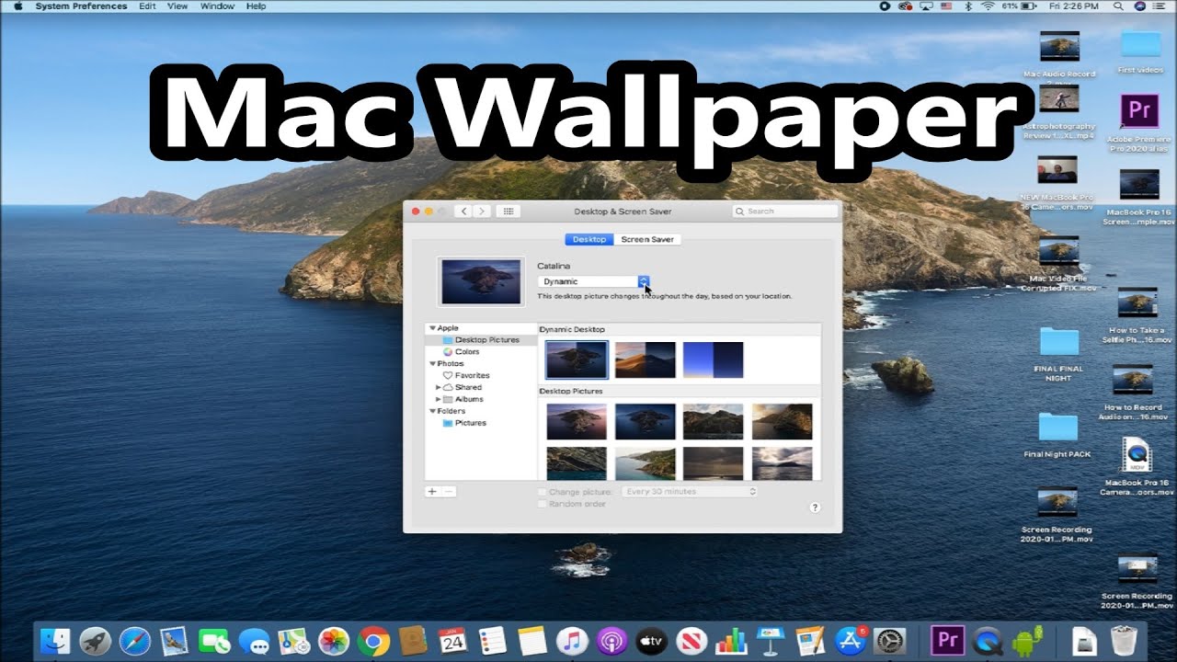Viewport: 1177px width, 662px height.
Task: Open help with the question mark button
Action: (x=815, y=508)
